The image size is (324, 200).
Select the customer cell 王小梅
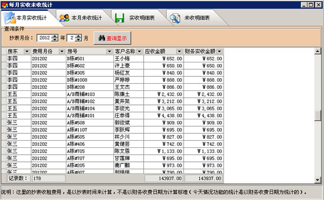click(129, 59)
